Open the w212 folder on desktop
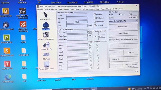 pos(24,78)
